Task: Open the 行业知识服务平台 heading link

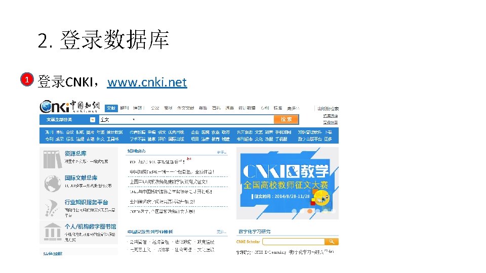Action: point(86,202)
